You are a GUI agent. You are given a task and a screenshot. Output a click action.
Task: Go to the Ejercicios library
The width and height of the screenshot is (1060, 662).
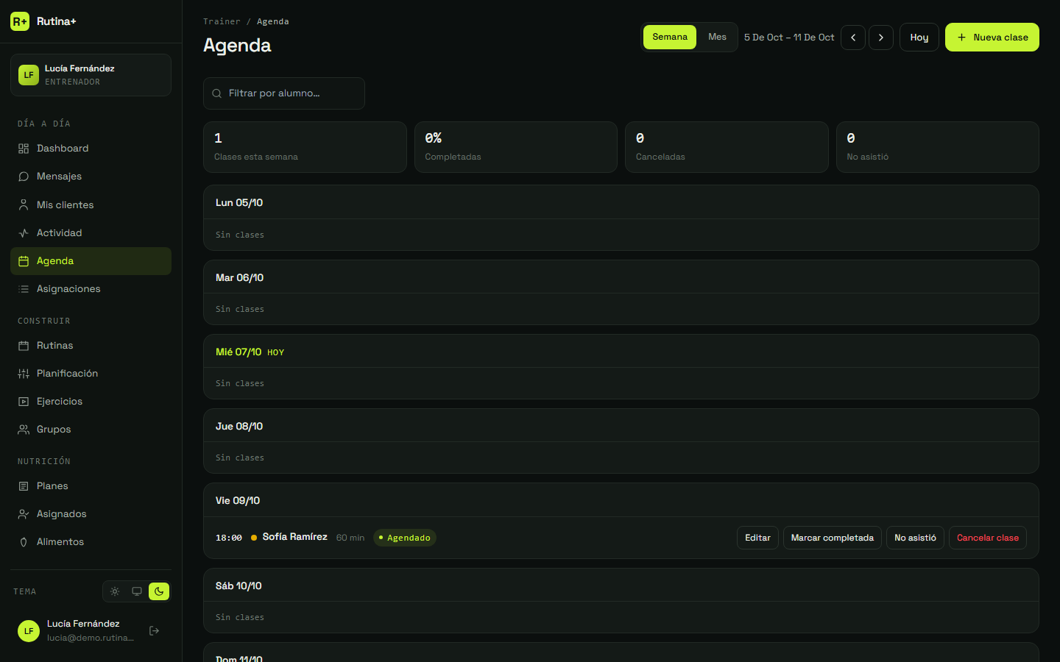point(91,402)
